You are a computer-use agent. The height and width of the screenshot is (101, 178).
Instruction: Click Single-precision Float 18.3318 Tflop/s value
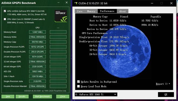(119, 37)
